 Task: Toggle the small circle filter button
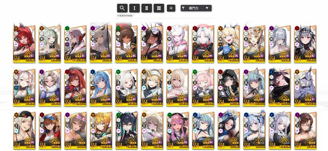point(171,8)
